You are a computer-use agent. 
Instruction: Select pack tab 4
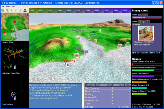[147, 15]
